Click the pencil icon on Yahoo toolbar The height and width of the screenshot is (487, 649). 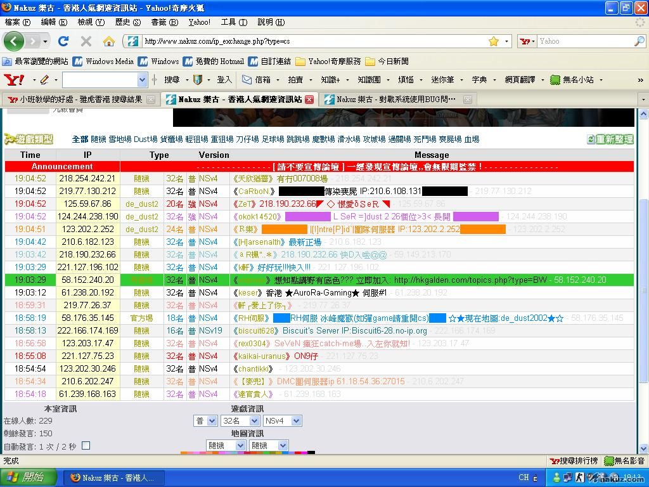pyautogui.click(x=44, y=80)
